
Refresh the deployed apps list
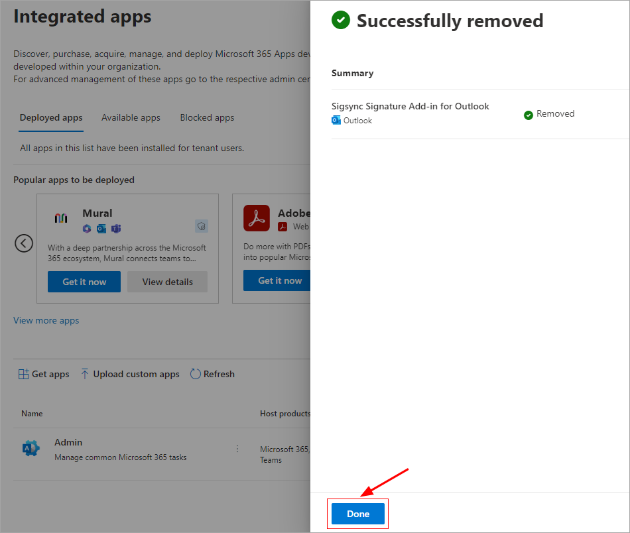coord(212,374)
